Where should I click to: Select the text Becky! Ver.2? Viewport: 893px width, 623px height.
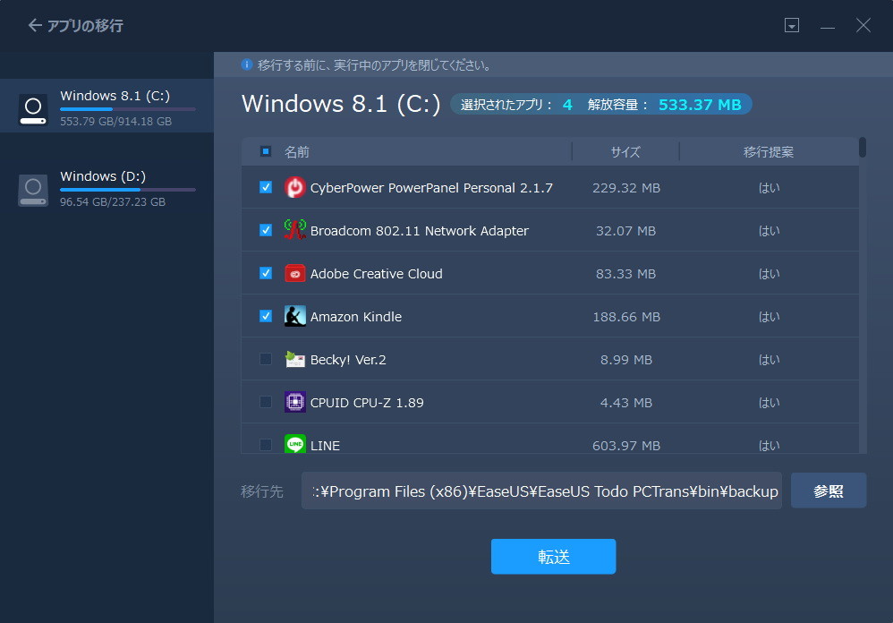click(x=348, y=360)
